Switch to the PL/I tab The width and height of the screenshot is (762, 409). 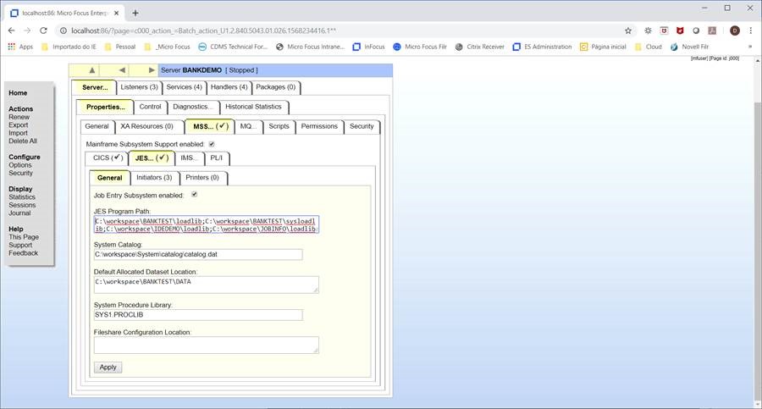pyautogui.click(x=217, y=158)
